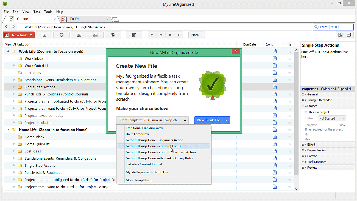Click note icon on Lost Ideas work row

(275, 73)
